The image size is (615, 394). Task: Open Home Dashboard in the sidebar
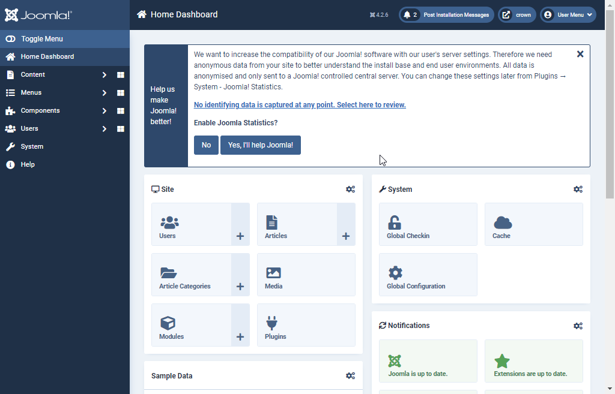point(65,57)
